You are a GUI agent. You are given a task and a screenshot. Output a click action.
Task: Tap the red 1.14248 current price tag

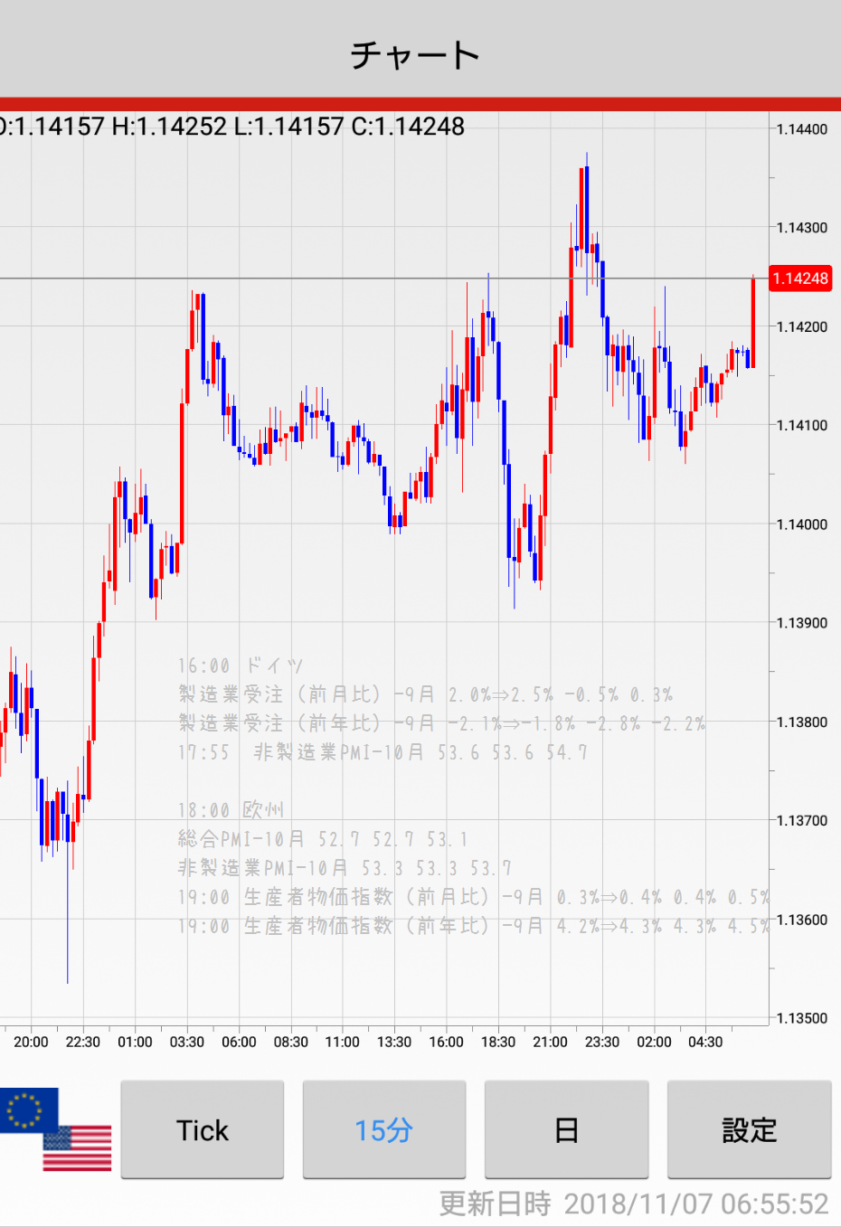(800, 278)
